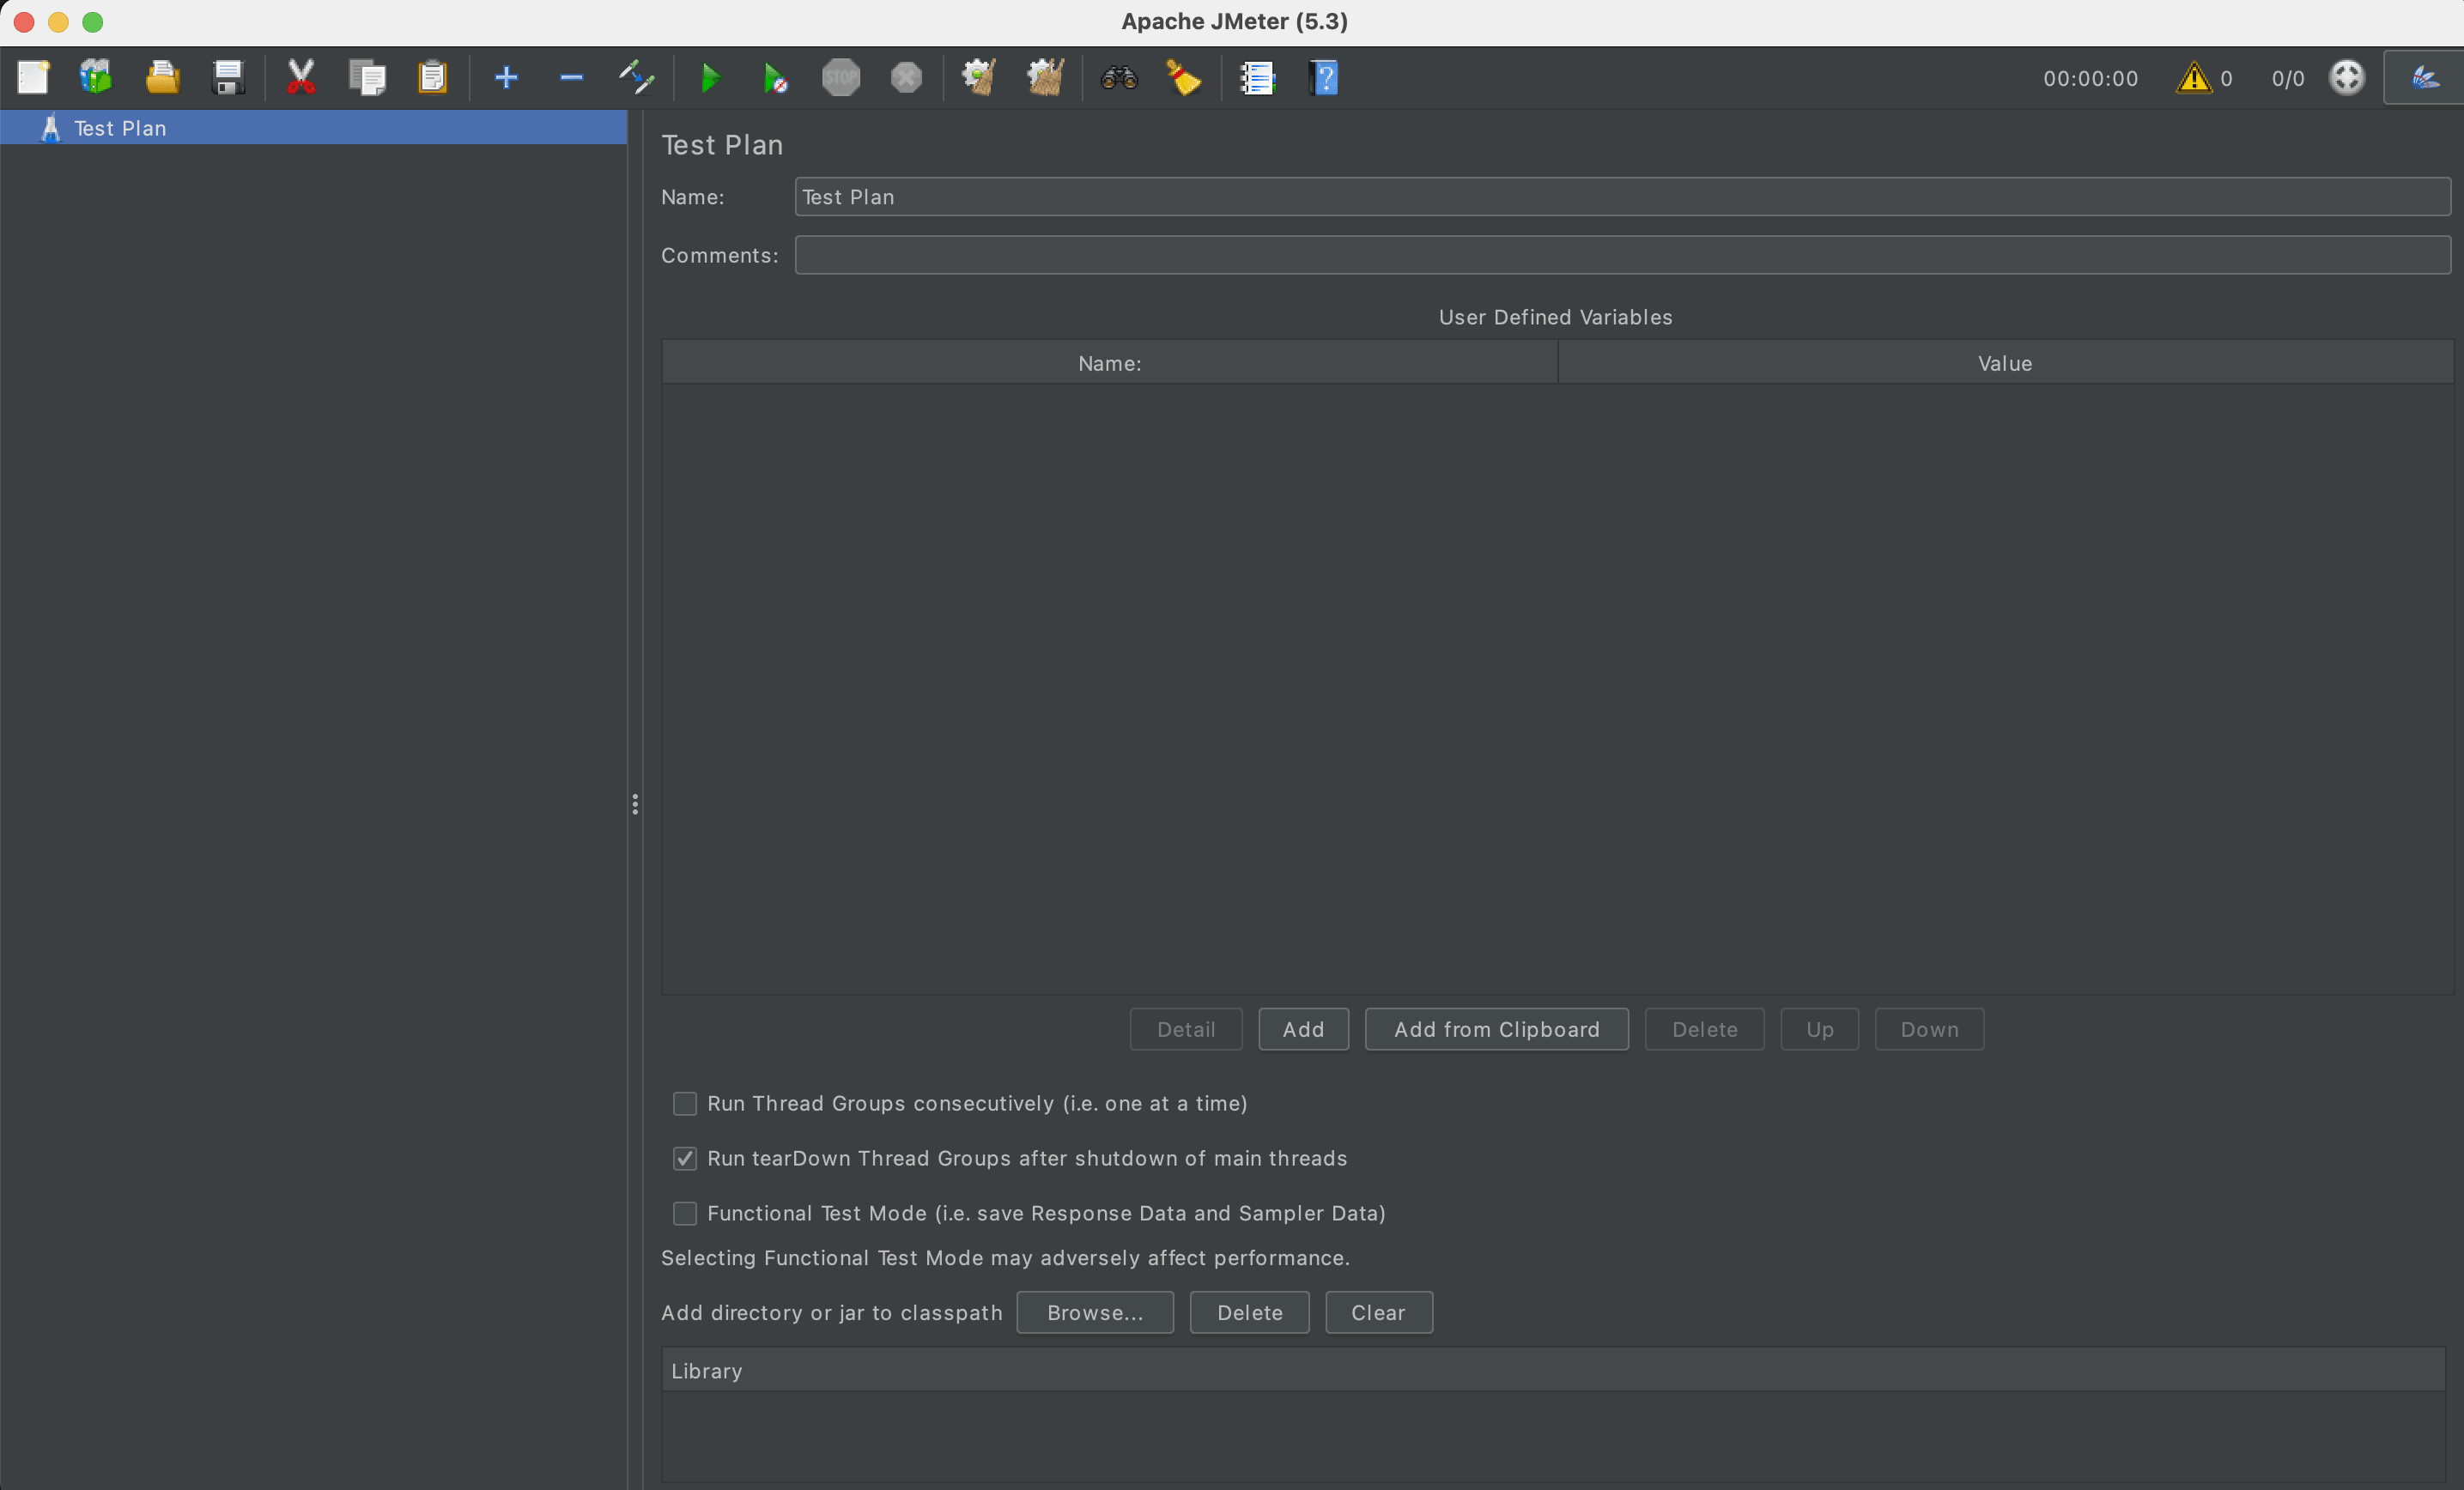This screenshot has width=2464, height=1490.
Task: Start the test run
Action: tap(711, 77)
